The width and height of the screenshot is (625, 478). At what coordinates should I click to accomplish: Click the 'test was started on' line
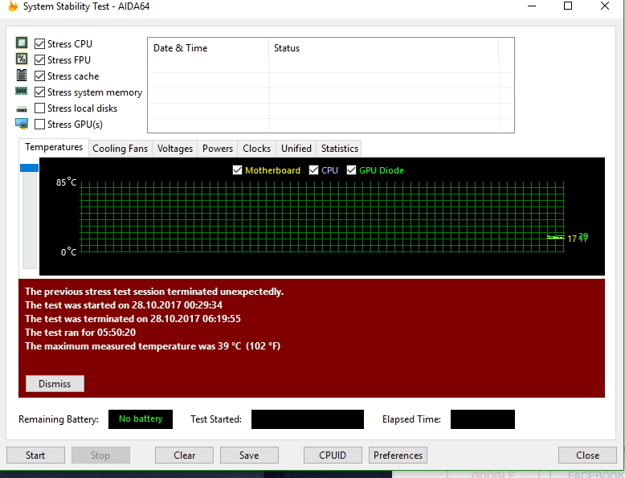point(124,305)
